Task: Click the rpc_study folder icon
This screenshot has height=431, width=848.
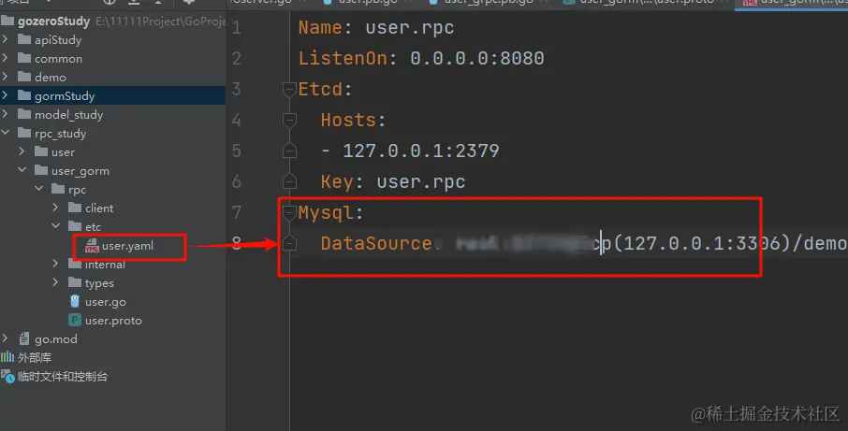Action: tap(23, 133)
